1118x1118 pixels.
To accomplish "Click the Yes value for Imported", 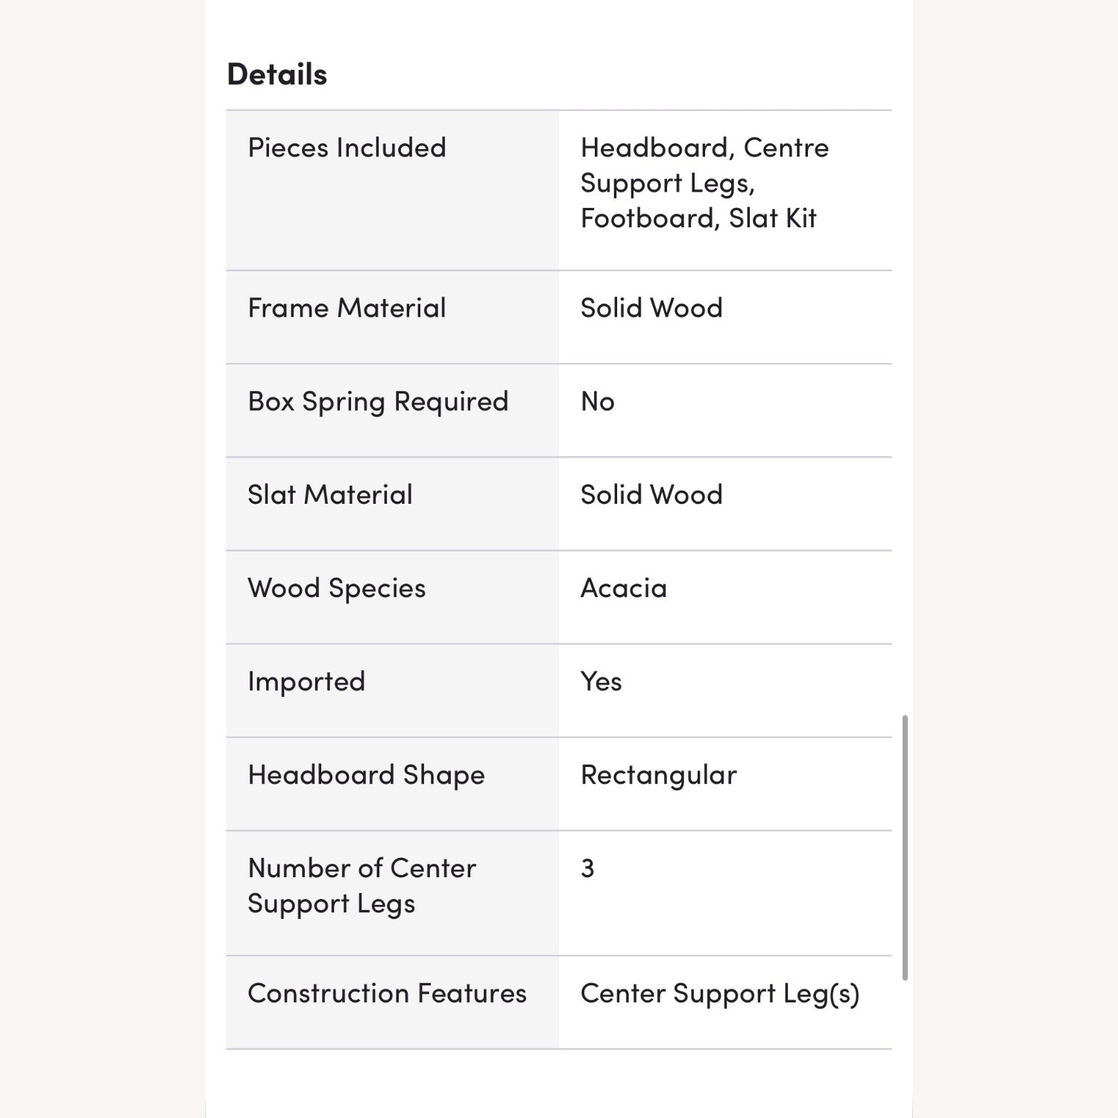I will click(601, 681).
